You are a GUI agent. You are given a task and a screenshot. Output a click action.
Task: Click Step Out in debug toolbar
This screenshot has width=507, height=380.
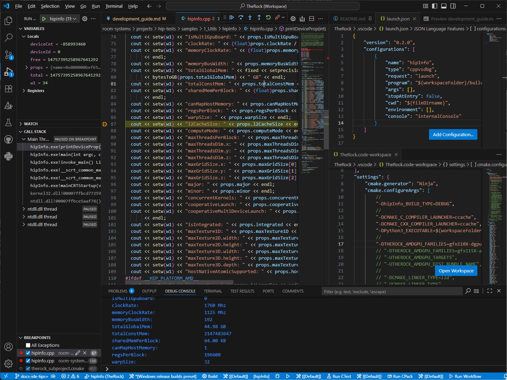point(259,18)
